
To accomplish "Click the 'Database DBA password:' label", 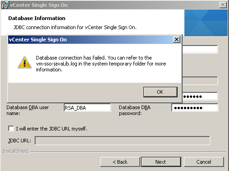I will (135, 111).
